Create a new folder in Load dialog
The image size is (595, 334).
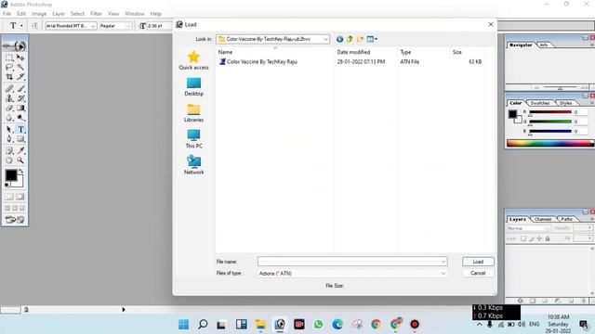pos(360,39)
